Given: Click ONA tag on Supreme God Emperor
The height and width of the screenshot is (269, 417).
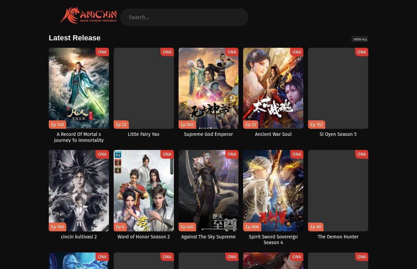Looking at the screenshot, I should click(232, 52).
